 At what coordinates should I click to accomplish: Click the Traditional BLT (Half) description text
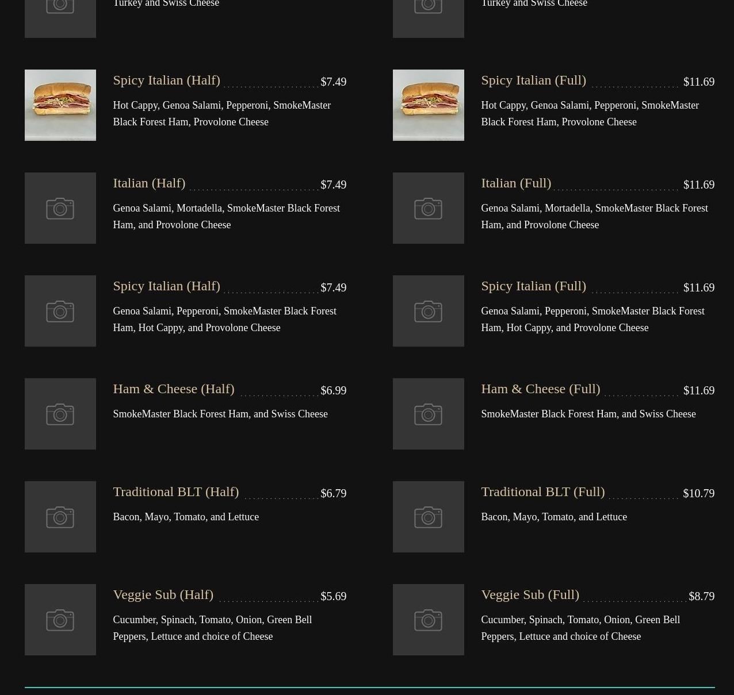point(186,517)
